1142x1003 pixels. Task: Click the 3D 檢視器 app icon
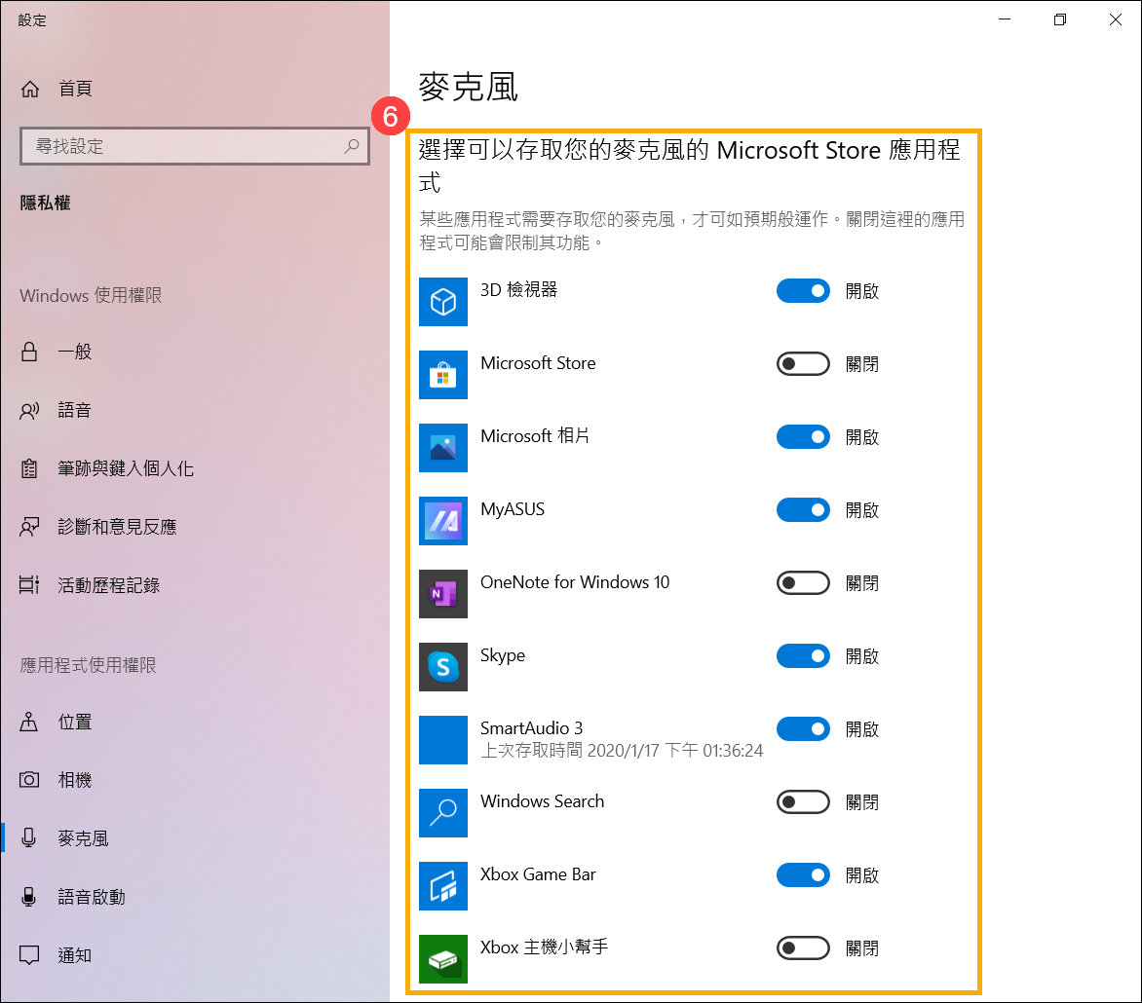[x=442, y=301]
